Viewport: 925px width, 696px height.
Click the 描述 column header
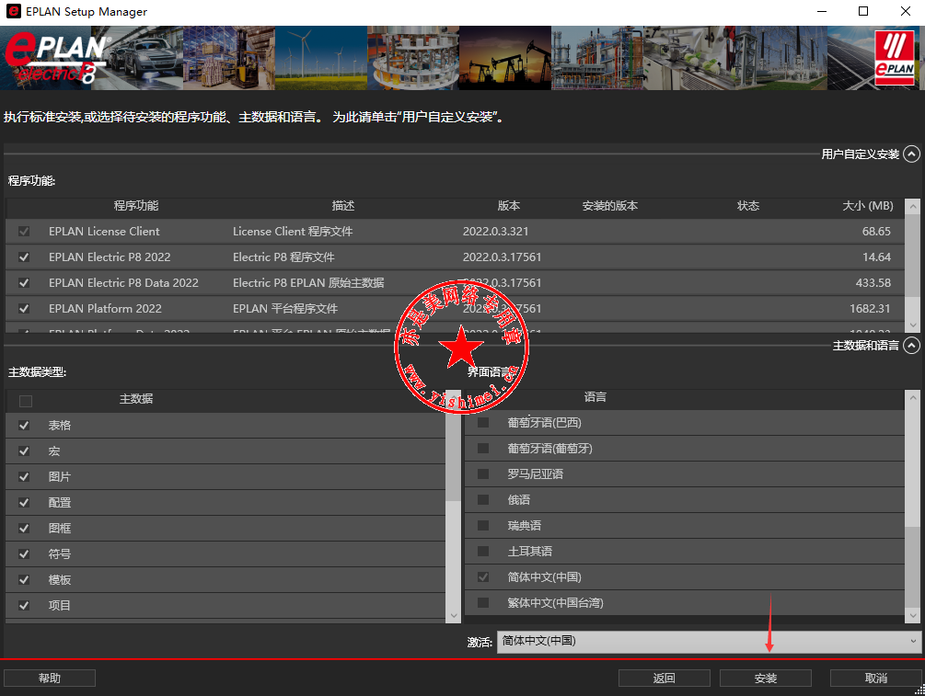point(343,206)
